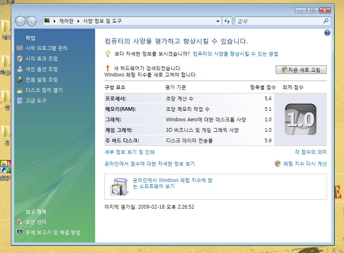This screenshot has width=344, height=253.
Task: Expand the arrow before 사양 정보 및 도구
Action: 79,21
